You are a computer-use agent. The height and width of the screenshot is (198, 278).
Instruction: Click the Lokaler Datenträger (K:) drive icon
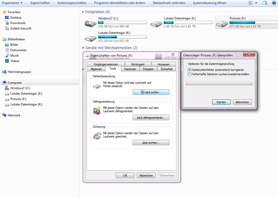click(x=91, y=38)
